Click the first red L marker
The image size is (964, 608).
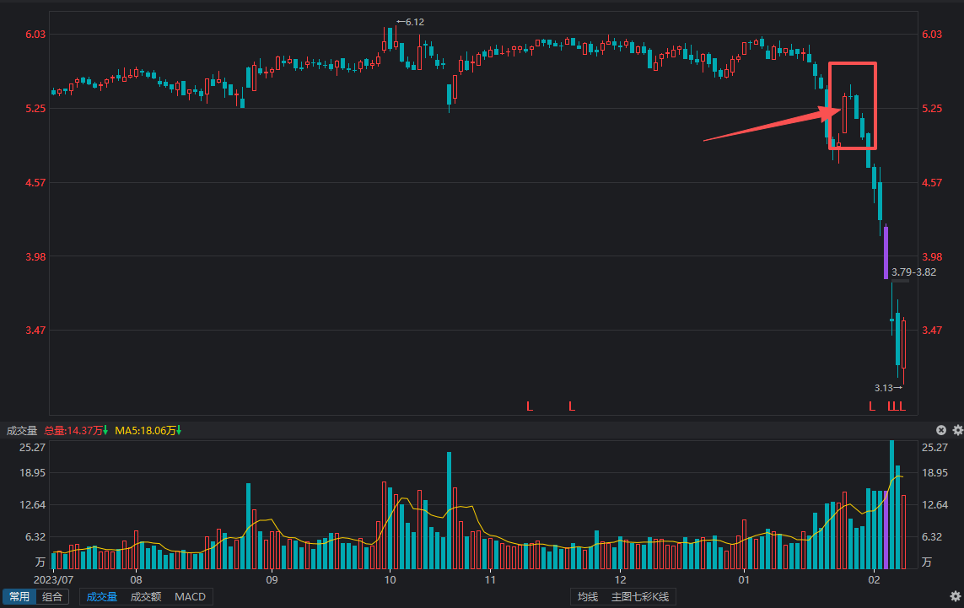pyautogui.click(x=530, y=406)
